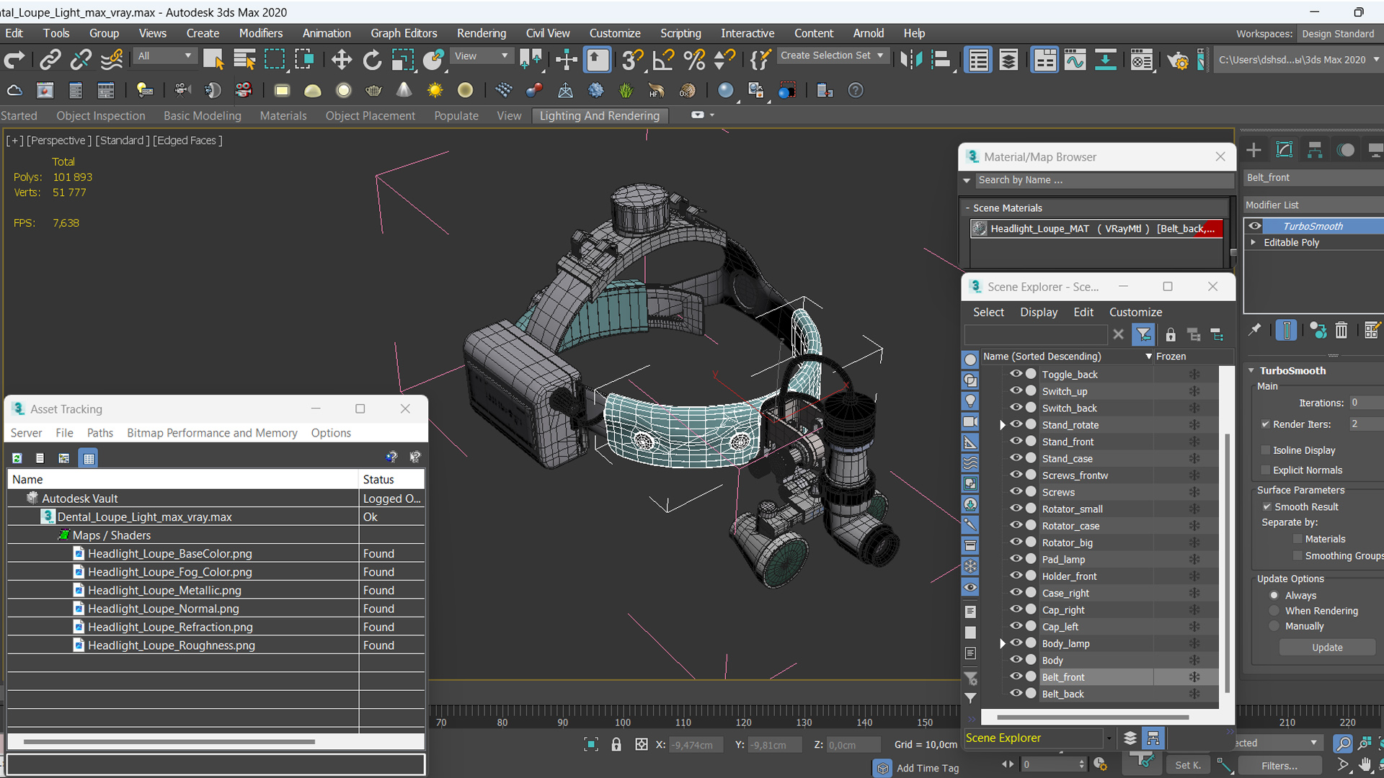
Task: Expand the Body_lamp tree item
Action: 1003,643
